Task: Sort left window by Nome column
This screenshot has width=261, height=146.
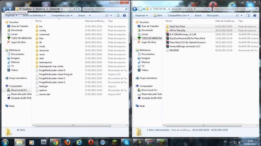Action: coord(38,21)
